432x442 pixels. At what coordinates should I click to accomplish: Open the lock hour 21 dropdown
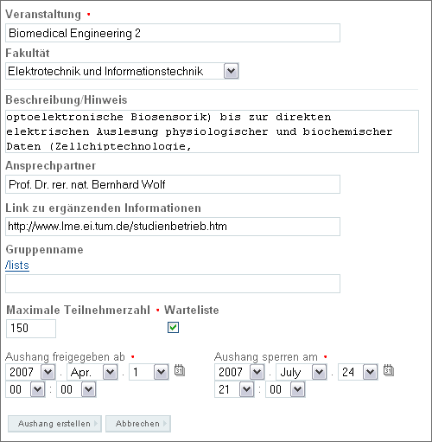pyautogui.click(x=234, y=389)
